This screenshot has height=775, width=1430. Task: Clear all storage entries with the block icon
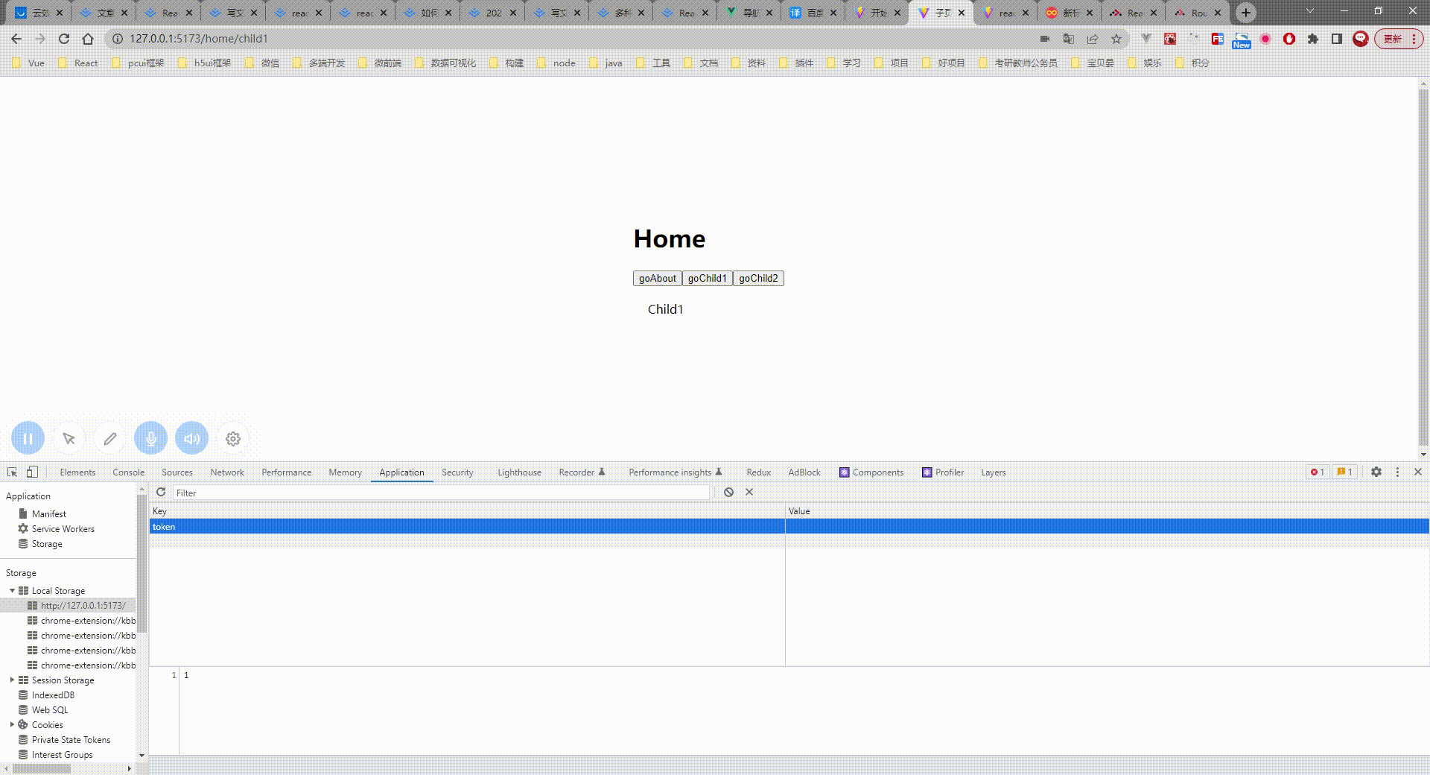coord(728,493)
